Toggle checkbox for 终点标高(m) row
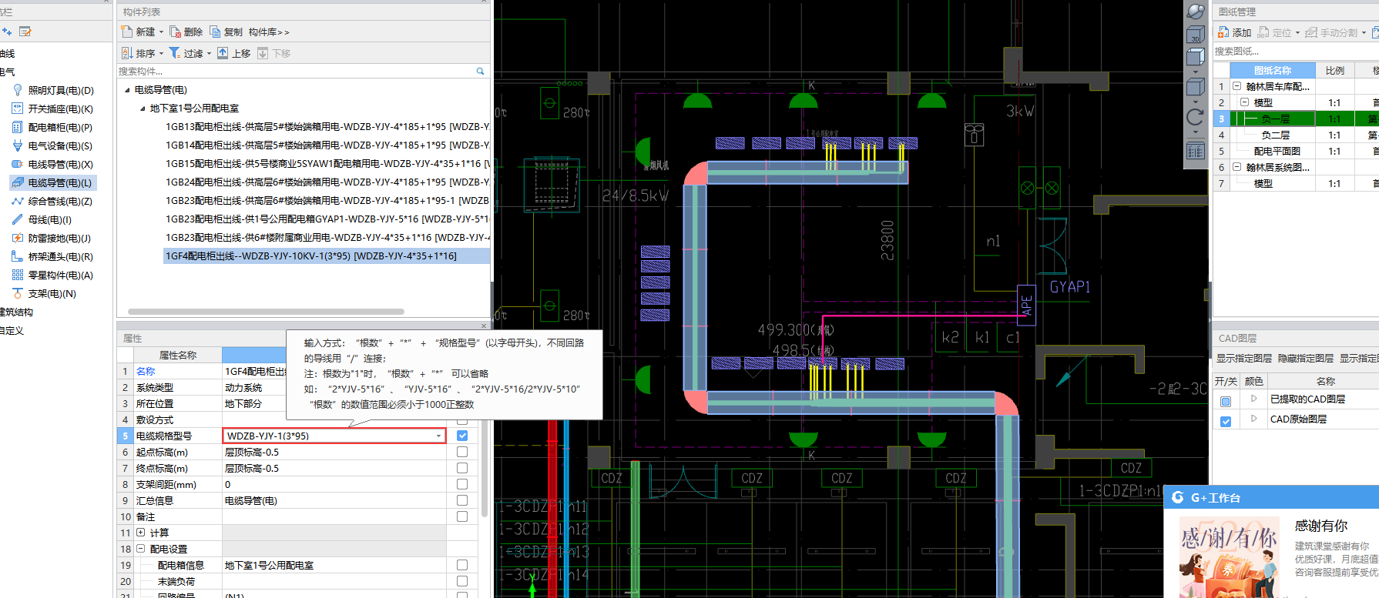The height and width of the screenshot is (598, 1379). pyautogui.click(x=462, y=468)
